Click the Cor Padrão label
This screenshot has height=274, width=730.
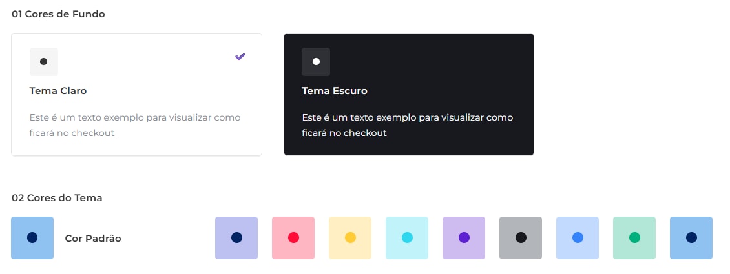[x=93, y=239]
